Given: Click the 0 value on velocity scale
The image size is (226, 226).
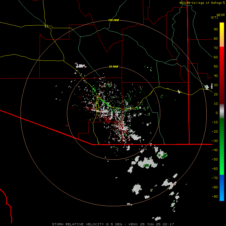Looking at the screenshot, I should (217, 113).
